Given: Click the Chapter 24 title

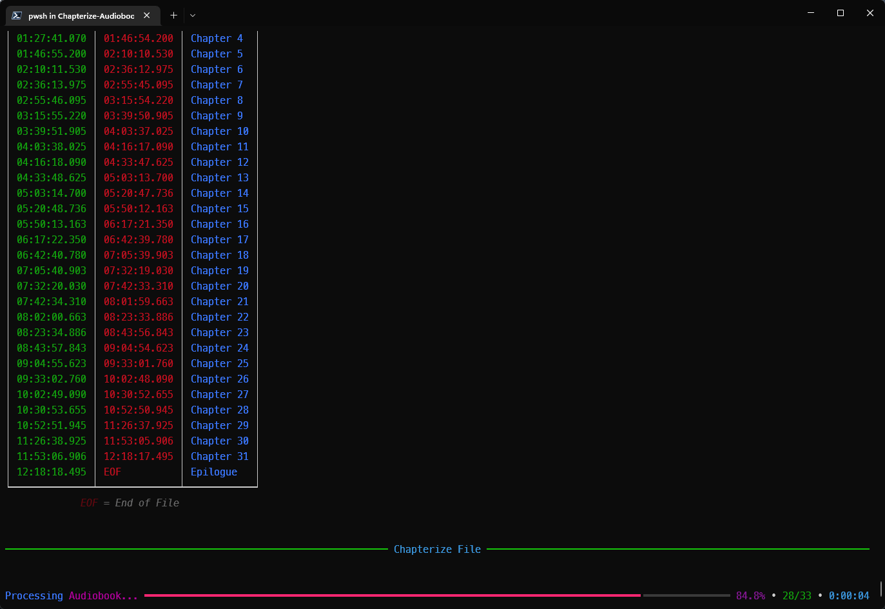Looking at the screenshot, I should click(x=220, y=348).
